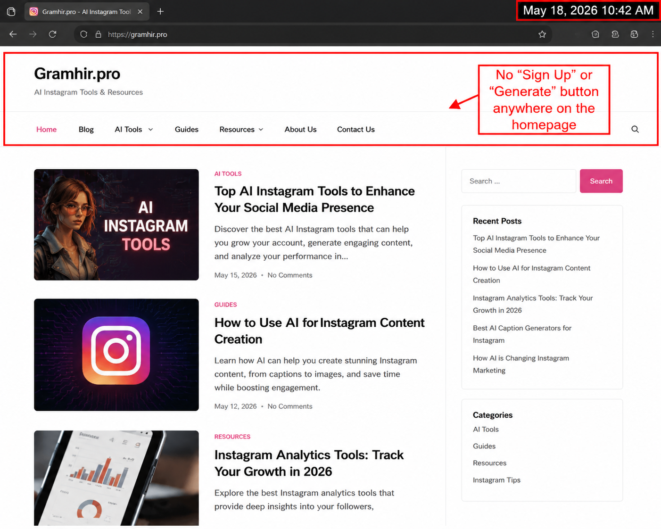The image size is (661, 529).
Task: Open the AI Tools menu item
Action: click(x=128, y=129)
